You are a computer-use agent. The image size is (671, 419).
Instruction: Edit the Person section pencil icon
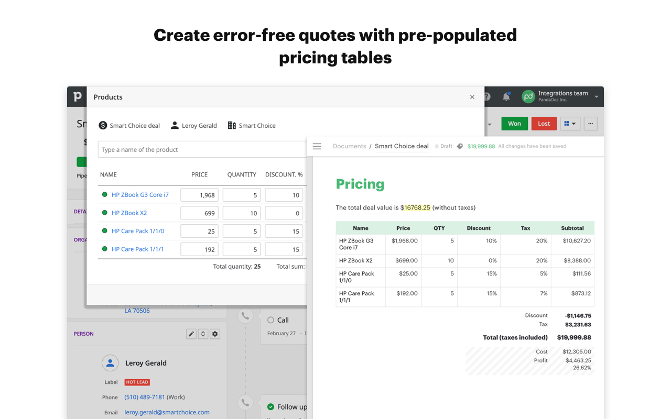pos(191,334)
